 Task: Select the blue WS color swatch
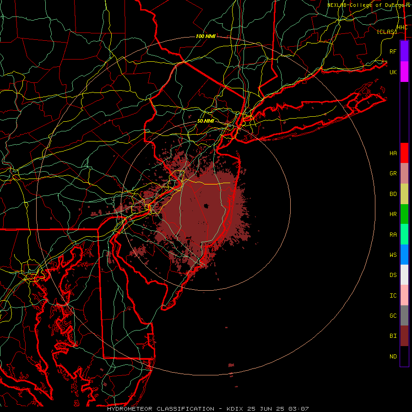click(x=404, y=255)
